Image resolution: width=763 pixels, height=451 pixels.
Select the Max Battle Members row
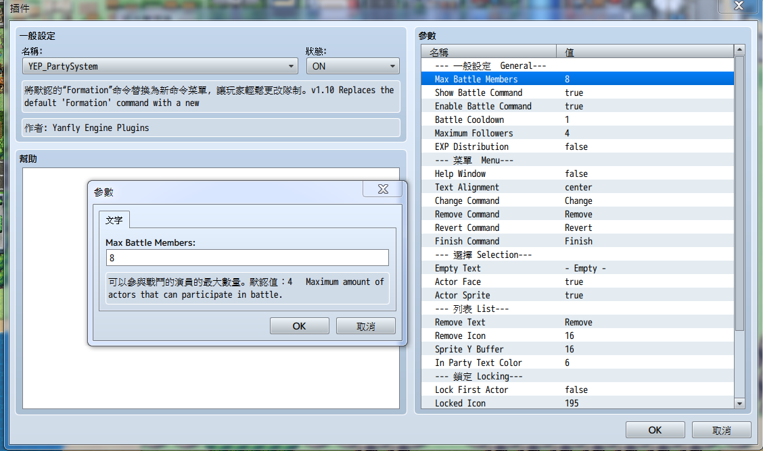(578, 78)
